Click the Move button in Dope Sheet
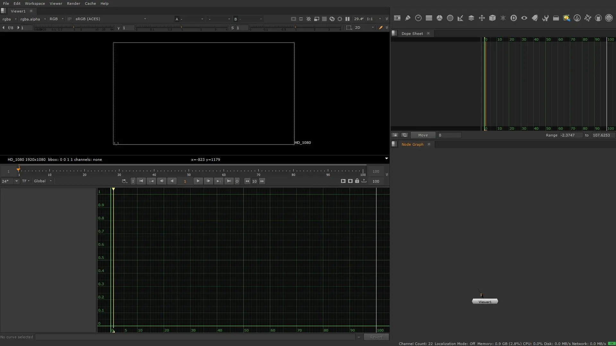This screenshot has height=346, width=616. click(423, 135)
